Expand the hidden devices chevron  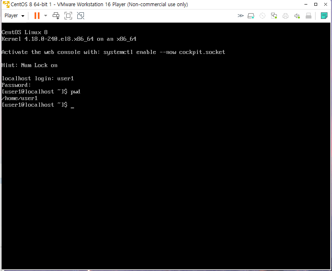240,16
